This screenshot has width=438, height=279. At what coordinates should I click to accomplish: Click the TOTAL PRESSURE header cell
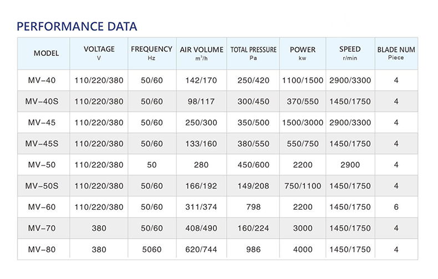click(x=253, y=53)
